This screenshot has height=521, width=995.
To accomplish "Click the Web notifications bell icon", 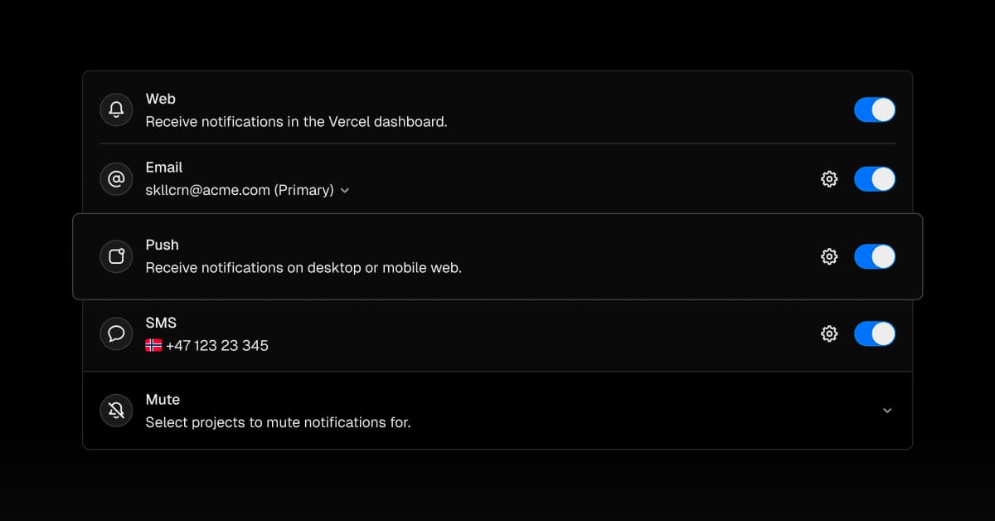I will tap(116, 110).
